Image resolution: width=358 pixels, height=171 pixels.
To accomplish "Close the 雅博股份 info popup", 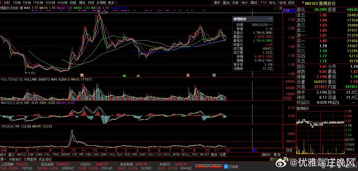I will tap(270, 19).
